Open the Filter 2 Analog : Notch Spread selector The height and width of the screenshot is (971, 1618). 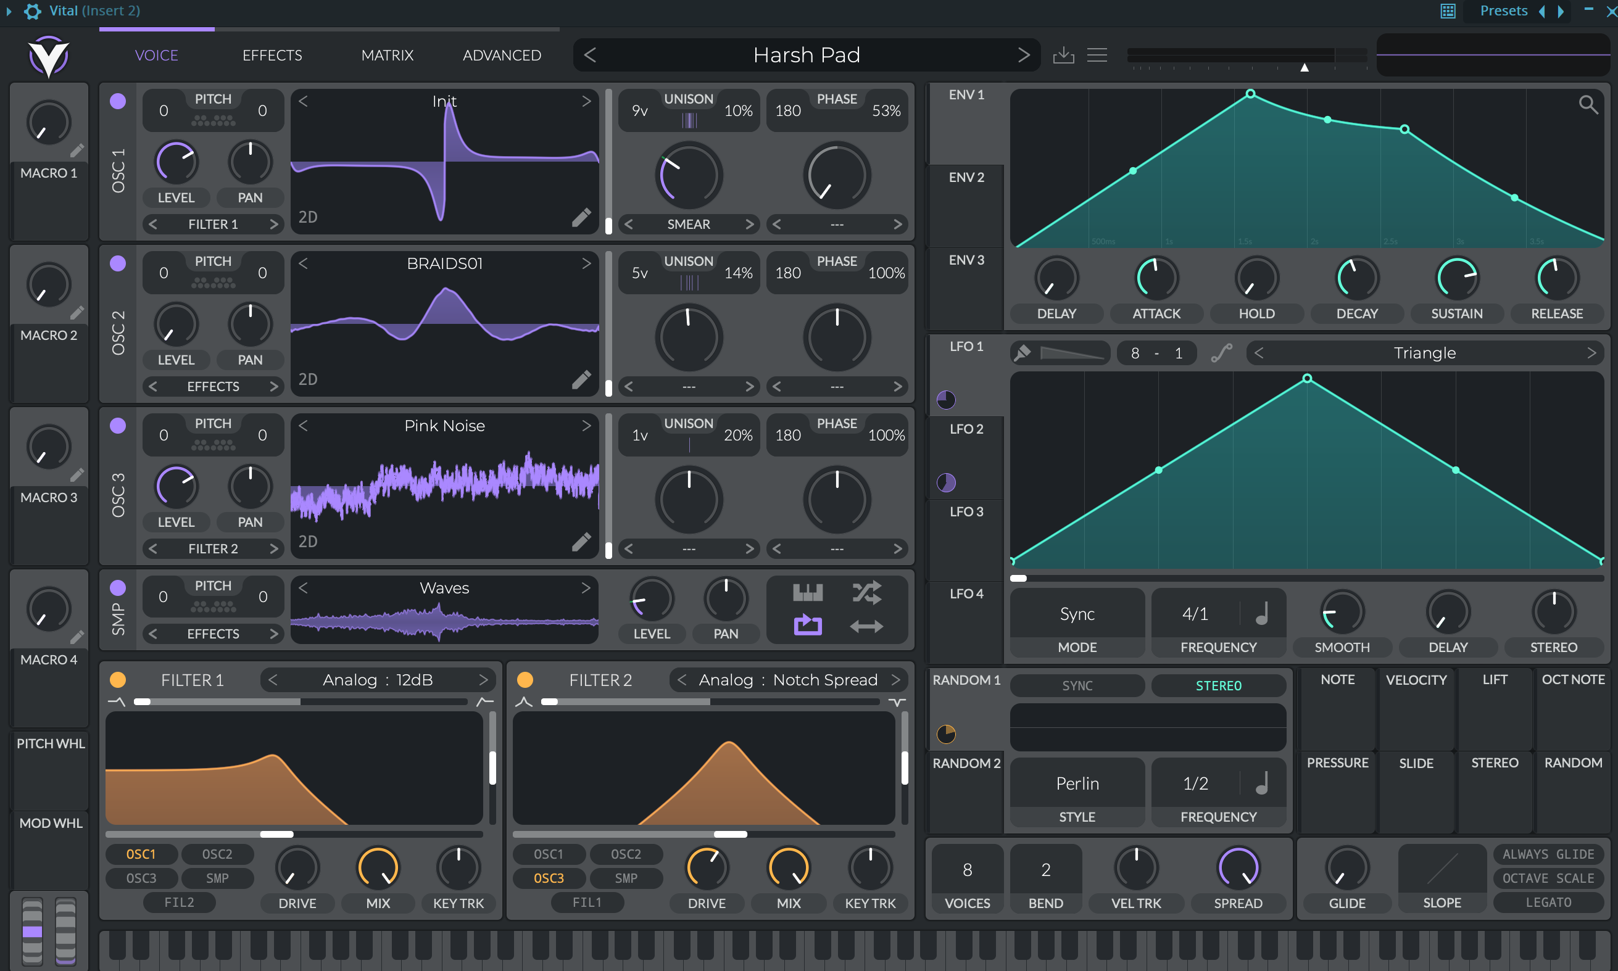pyautogui.click(x=788, y=680)
